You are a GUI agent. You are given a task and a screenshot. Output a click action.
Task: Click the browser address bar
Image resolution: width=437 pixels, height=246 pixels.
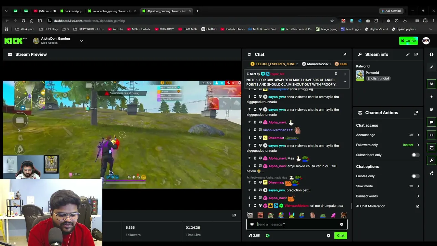point(191,20)
